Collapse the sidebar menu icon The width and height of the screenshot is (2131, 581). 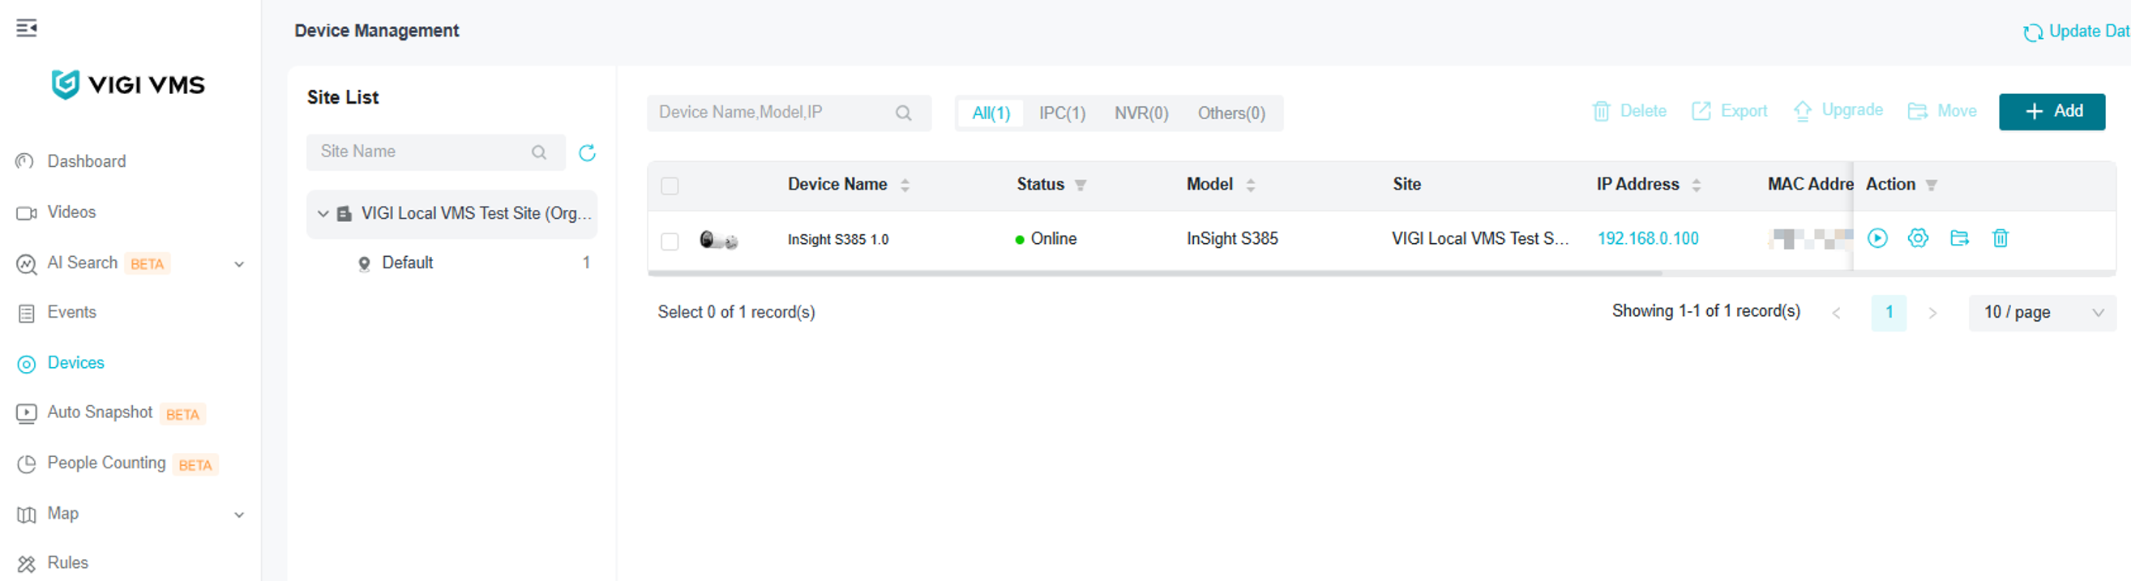click(x=27, y=28)
